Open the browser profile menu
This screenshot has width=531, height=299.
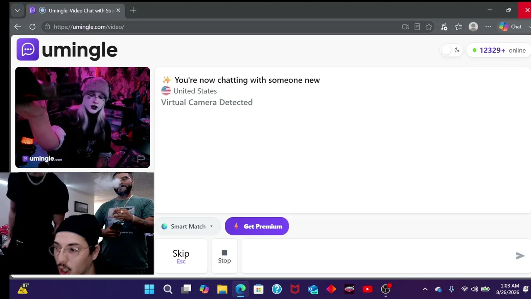click(473, 27)
